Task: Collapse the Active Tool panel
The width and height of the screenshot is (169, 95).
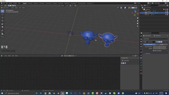Action: pyautogui.click(x=121, y=58)
